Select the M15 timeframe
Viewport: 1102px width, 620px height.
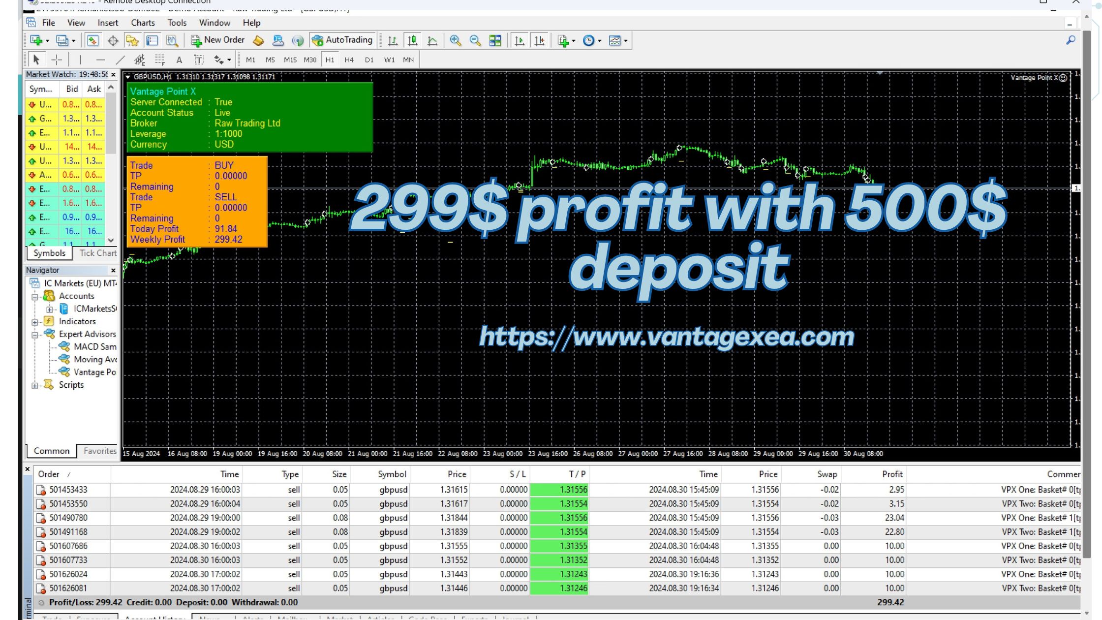pyautogui.click(x=290, y=60)
